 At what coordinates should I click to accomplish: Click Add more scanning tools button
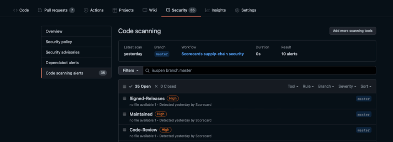click(353, 31)
